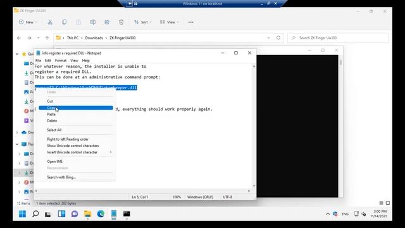Click the Share icon in Explorer toolbar
405x228 pixels.
pyautogui.click(x=107, y=22)
